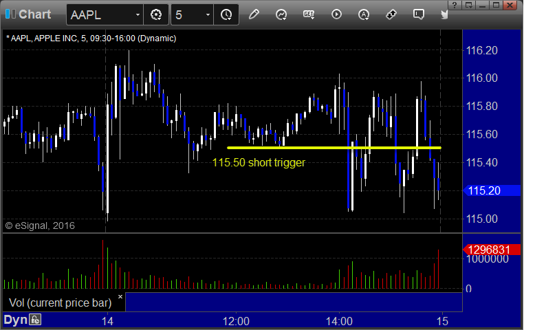546x330 pixels.
Task: Select the pencil drawing tools icon
Action: click(x=254, y=14)
